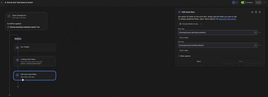268x97 pixels.
Task: Select the Value changes for trigger card
Action: pos(26,21)
